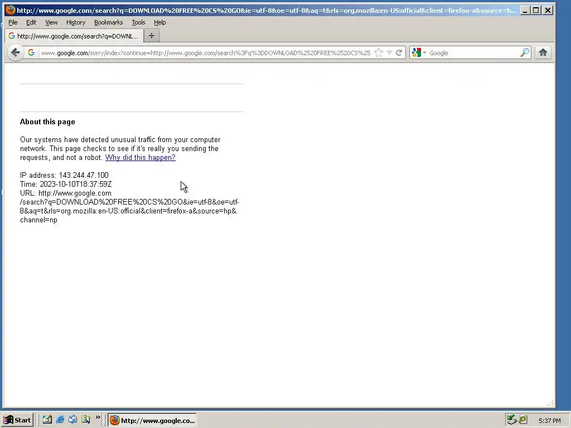Image resolution: width=571 pixels, height=428 pixels.
Task: Click the window resize grip corner
Action: click(x=550, y=403)
